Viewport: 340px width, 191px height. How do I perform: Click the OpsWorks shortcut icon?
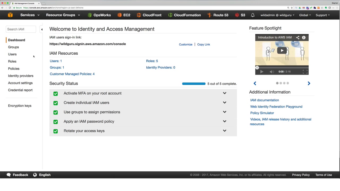(x=90, y=15)
